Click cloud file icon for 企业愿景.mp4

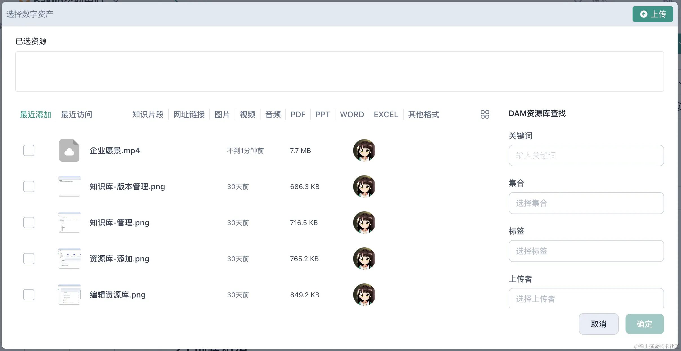[69, 150]
